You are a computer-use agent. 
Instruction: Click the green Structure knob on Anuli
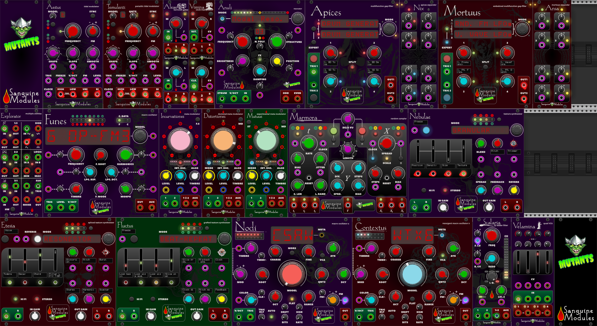[x=277, y=42]
